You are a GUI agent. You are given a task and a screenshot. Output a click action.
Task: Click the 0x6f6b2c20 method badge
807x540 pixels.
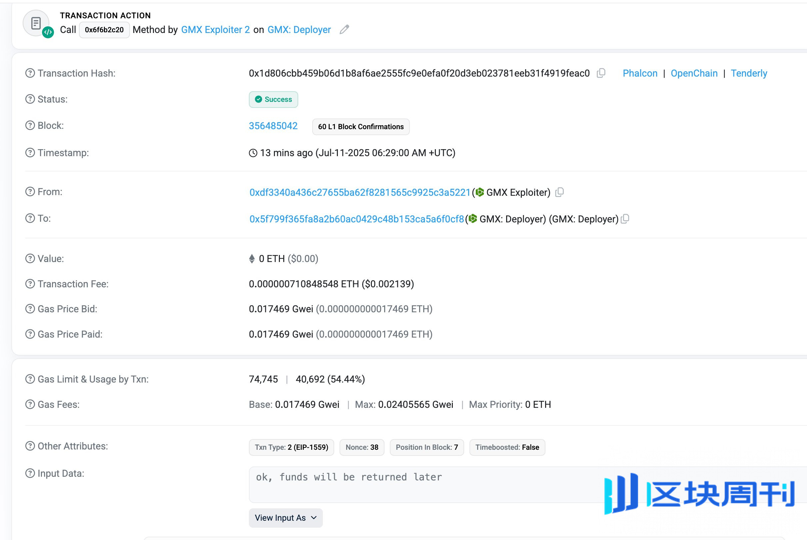coord(104,30)
